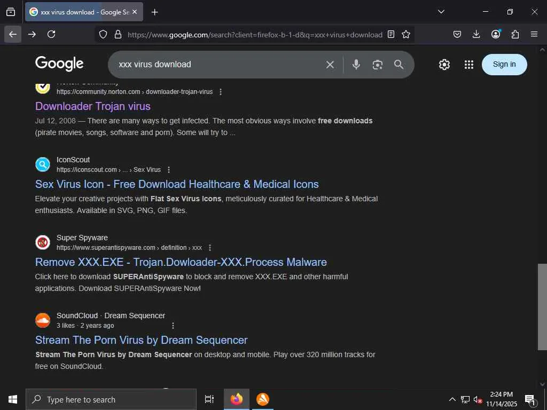Image resolution: width=547 pixels, height=410 pixels.
Task: Click scrollbar down arrow
Action: [542, 384]
